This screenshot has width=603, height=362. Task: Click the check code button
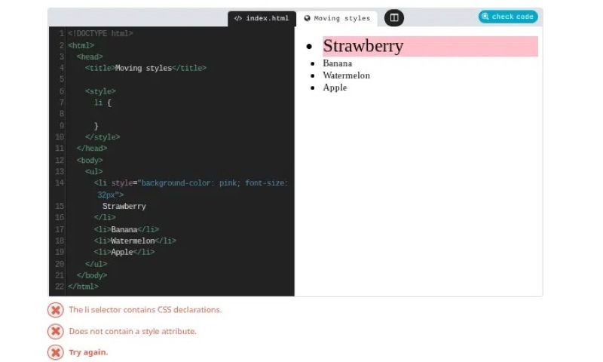click(508, 17)
